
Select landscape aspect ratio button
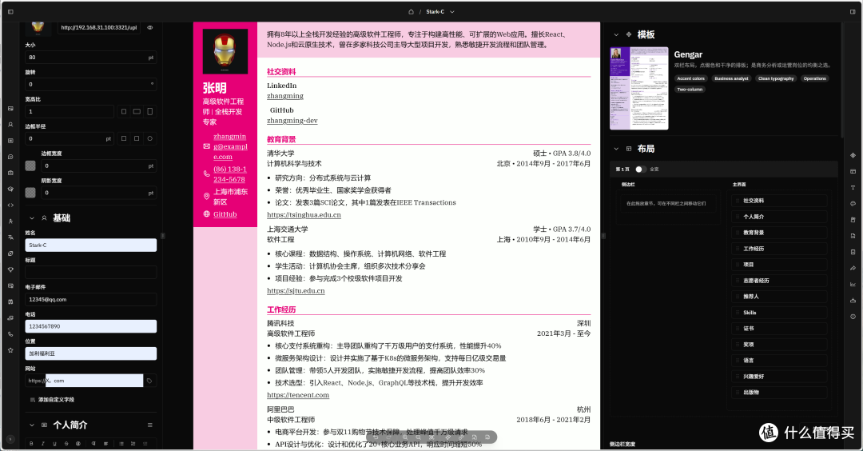click(x=137, y=111)
